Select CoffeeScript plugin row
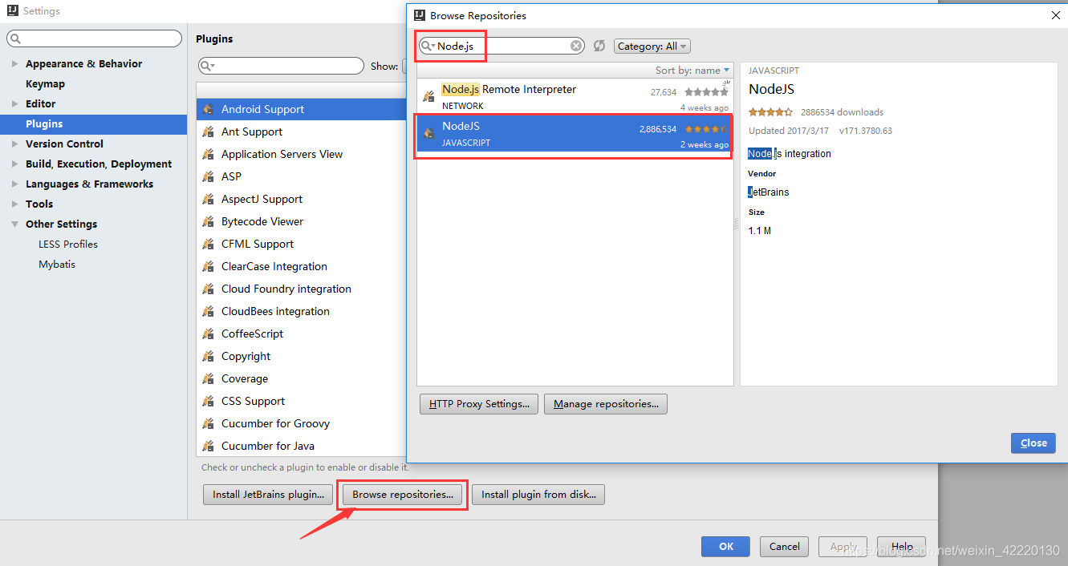 click(302, 334)
